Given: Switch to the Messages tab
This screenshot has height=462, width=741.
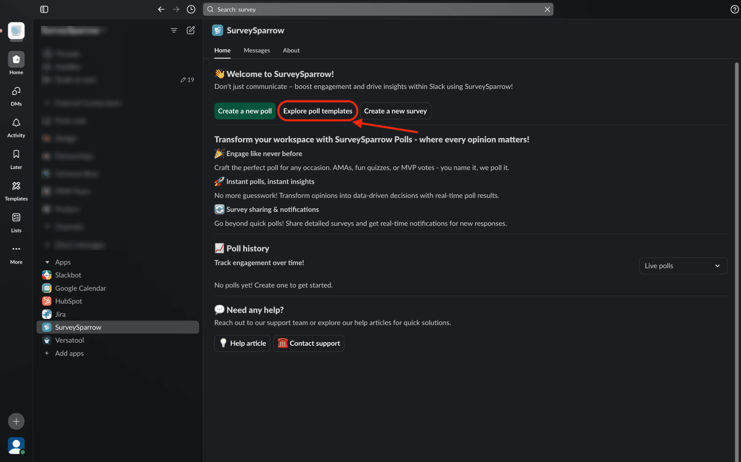Looking at the screenshot, I should coord(256,51).
